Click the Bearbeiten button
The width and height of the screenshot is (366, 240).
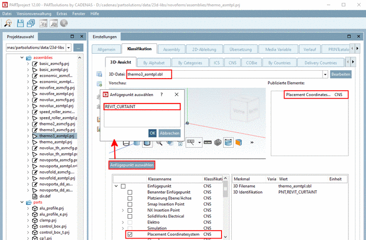[341, 75]
